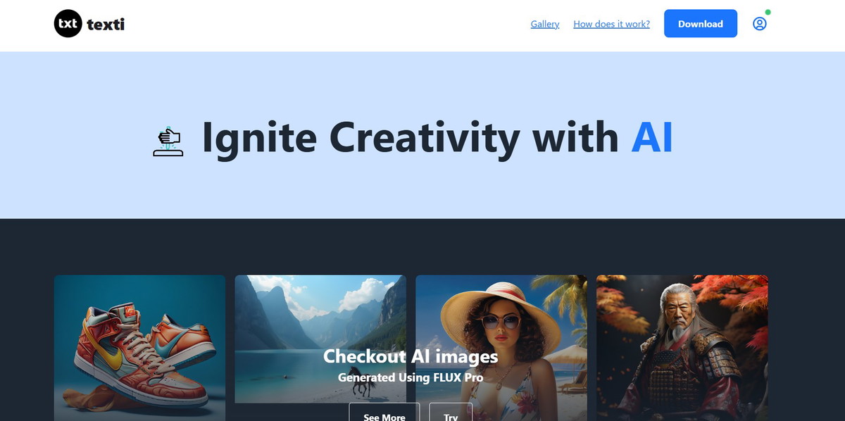Open the user account profile icon

pos(759,24)
